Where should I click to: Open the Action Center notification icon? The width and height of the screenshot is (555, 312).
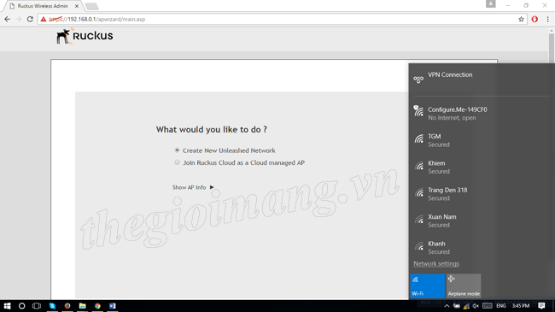(541, 306)
